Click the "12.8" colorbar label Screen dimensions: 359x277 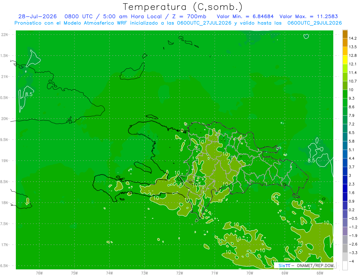(x=353, y=56)
